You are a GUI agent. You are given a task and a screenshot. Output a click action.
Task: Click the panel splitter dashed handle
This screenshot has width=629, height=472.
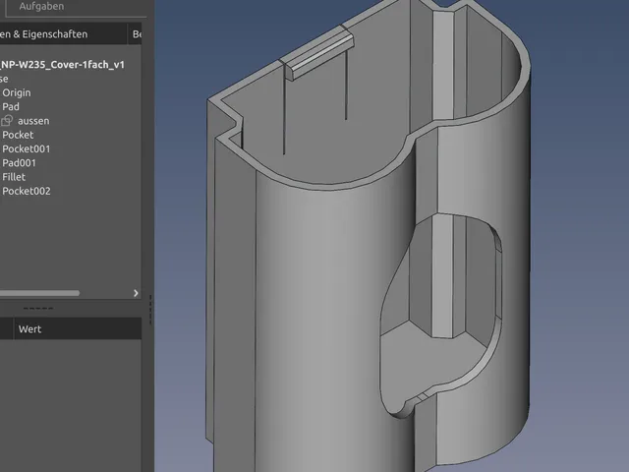tap(38, 308)
